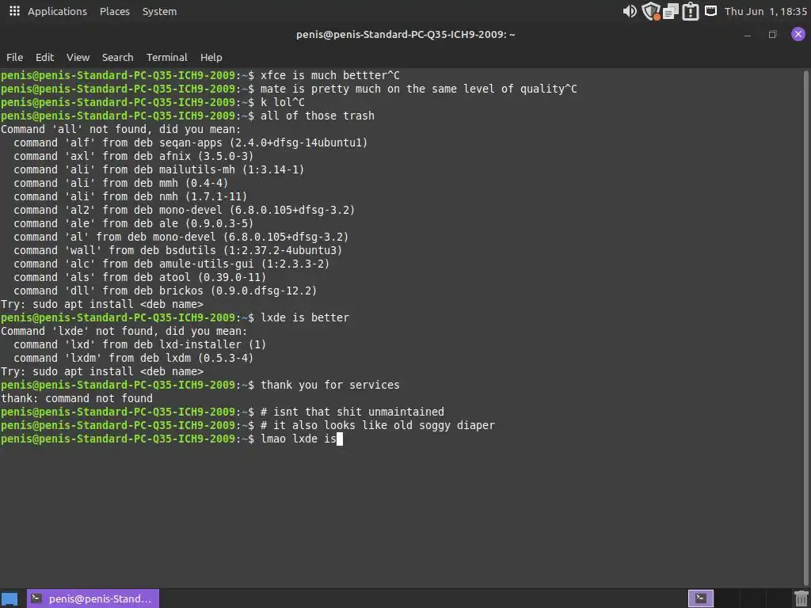Click the 'ale' from deb ale line

(x=133, y=223)
